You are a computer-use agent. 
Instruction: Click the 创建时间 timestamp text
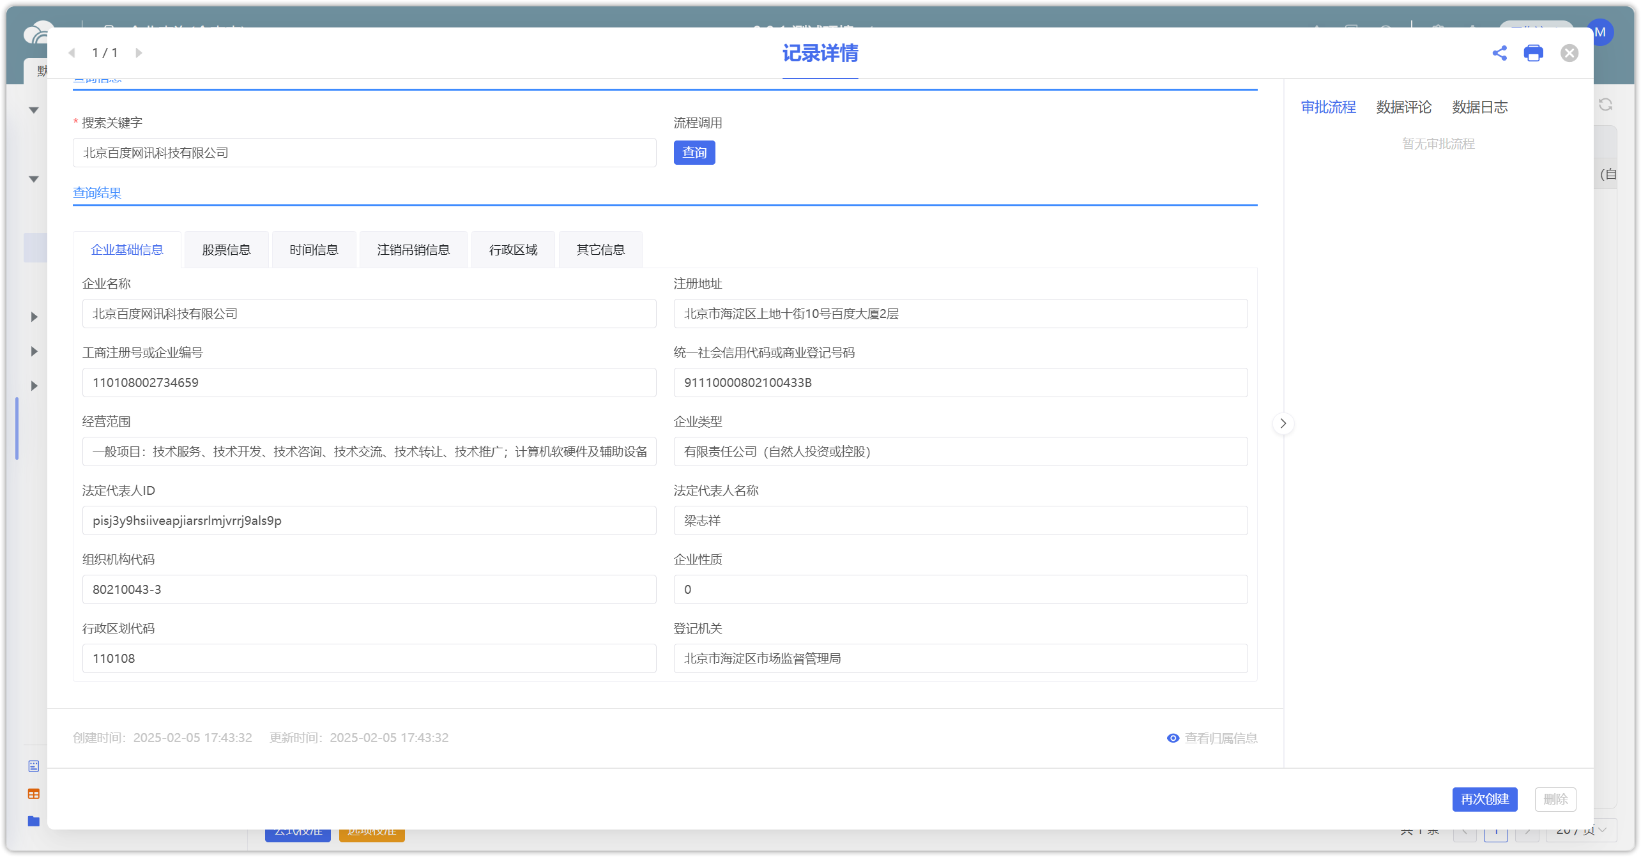[162, 738]
